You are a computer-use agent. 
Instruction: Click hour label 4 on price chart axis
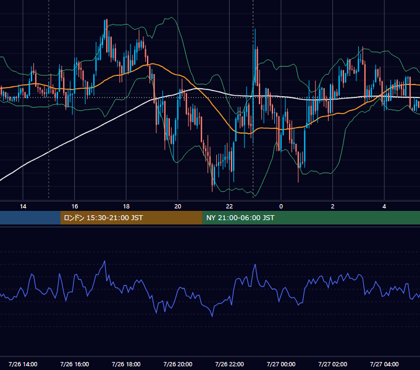coord(384,207)
